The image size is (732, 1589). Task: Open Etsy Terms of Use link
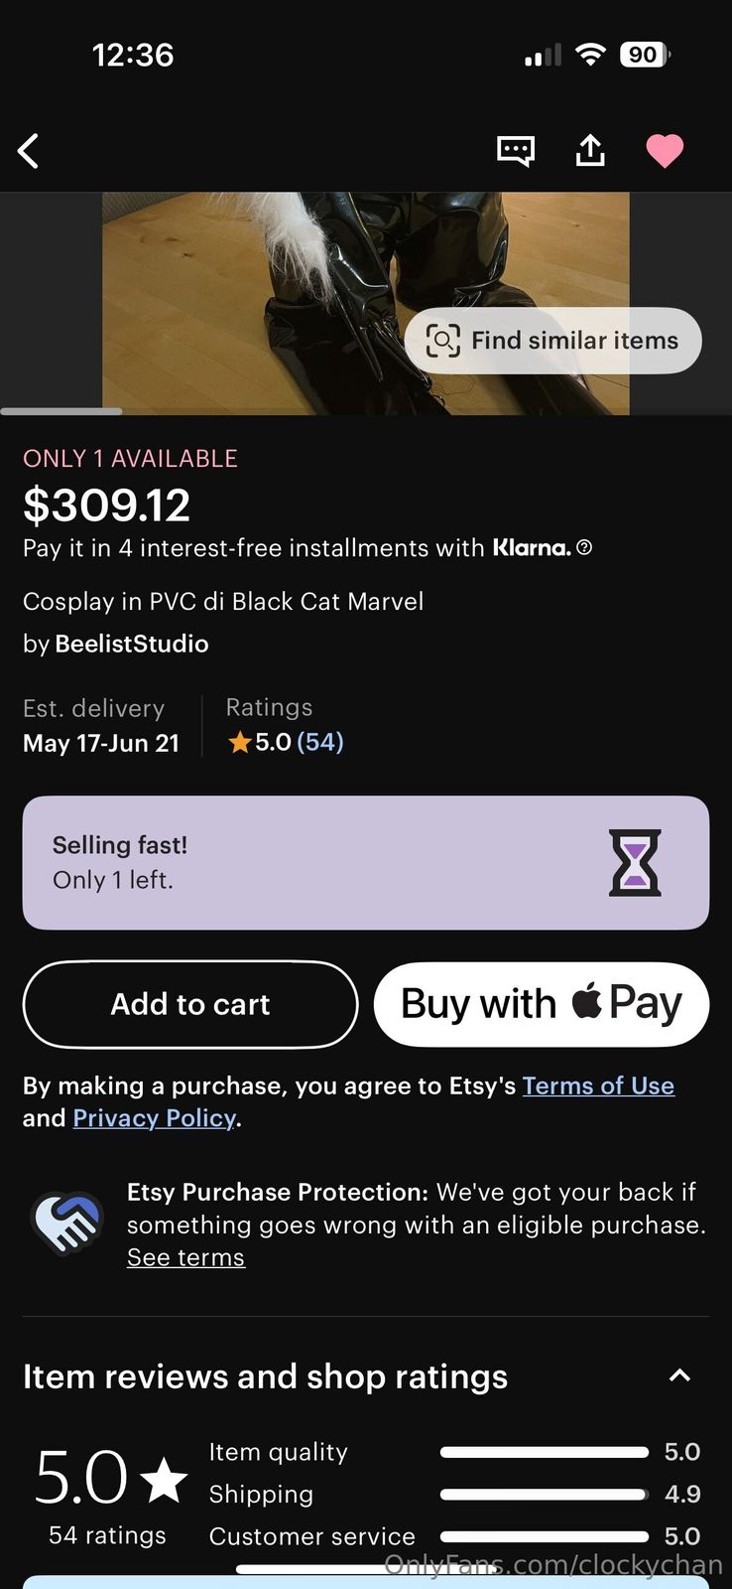(x=598, y=1085)
